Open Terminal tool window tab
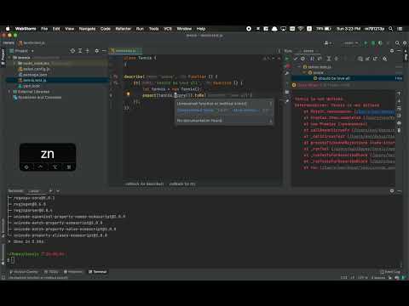Image resolution: width=409 pixels, height=306 pixels. click(97, 272)
